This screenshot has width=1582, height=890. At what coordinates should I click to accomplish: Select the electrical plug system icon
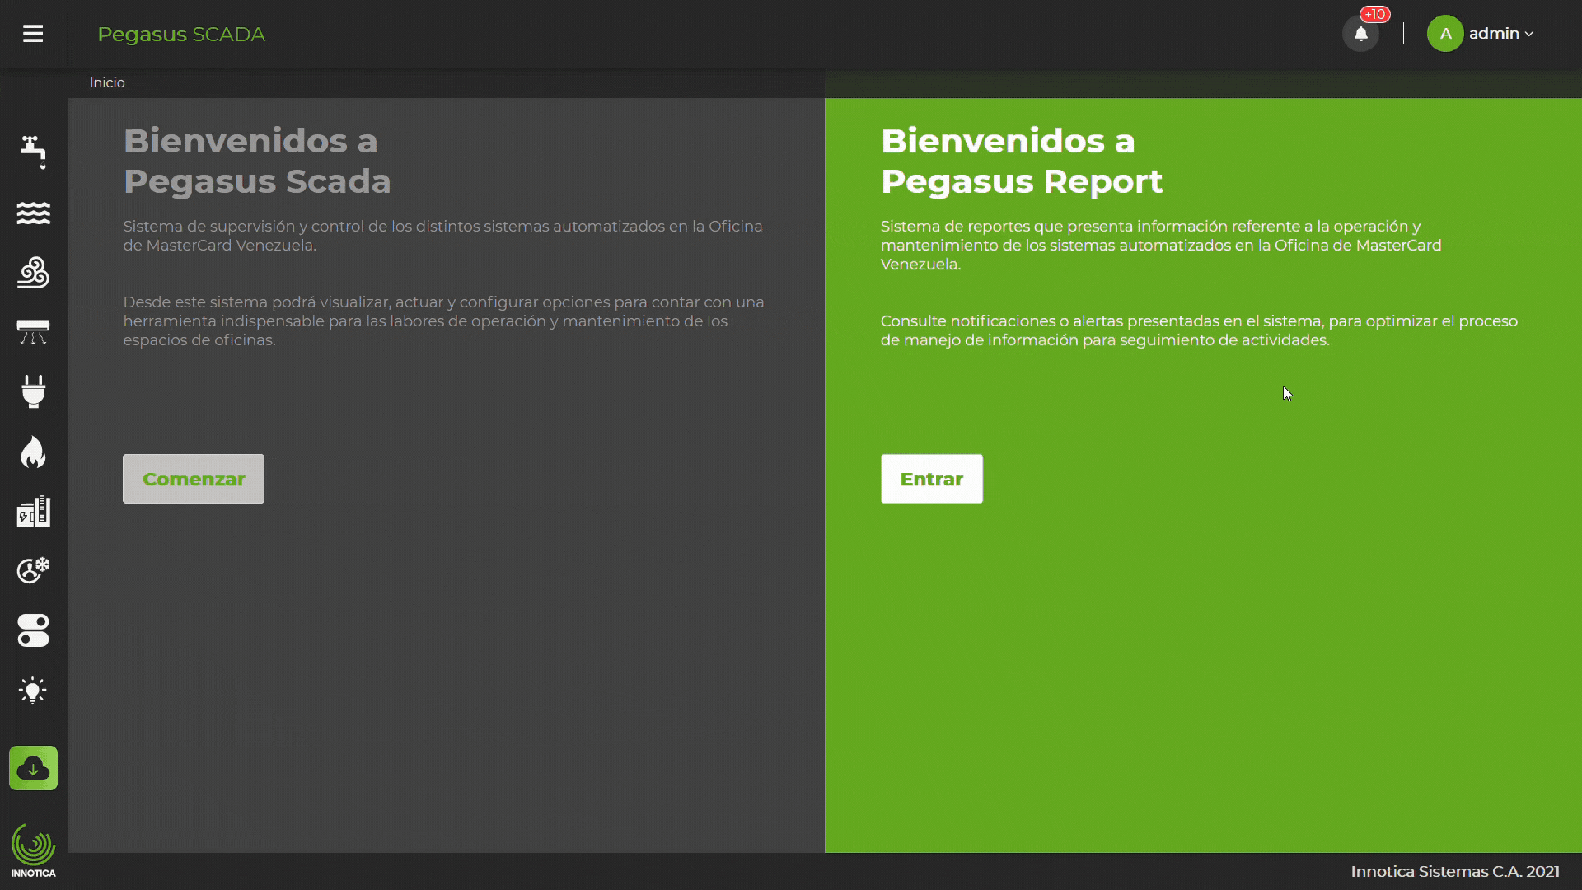[x=33, y=391]
